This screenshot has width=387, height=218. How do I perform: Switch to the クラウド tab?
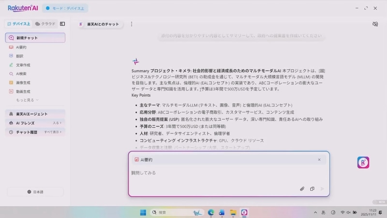point(45,24)
